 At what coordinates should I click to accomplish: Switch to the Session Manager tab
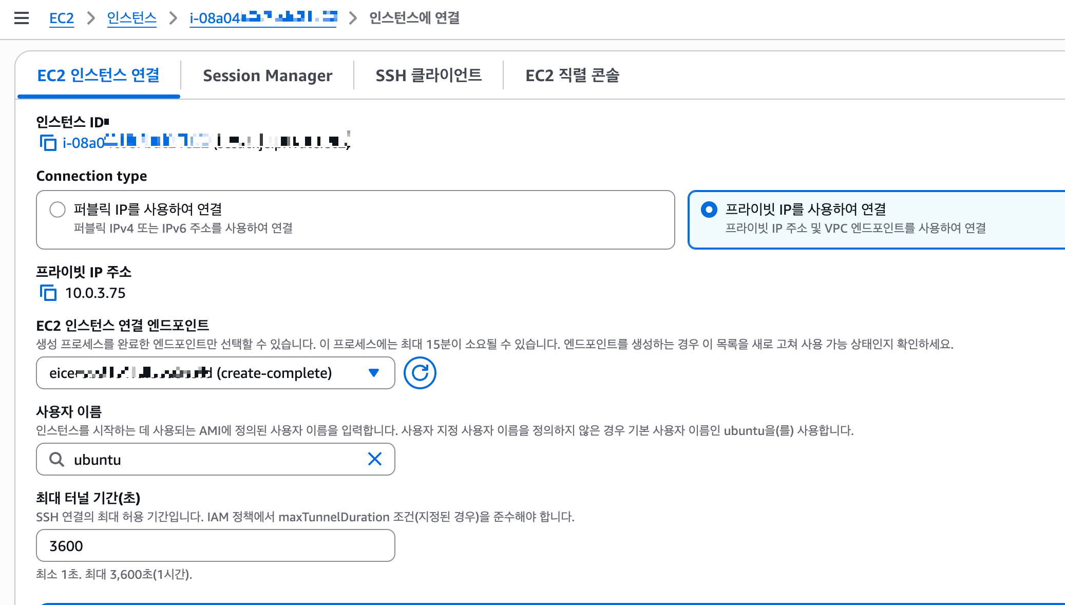click(x=268, y=75)
